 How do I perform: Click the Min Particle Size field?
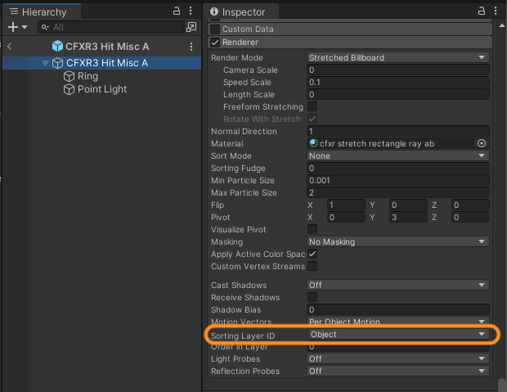pyautogui.click(x=397, y=180)
